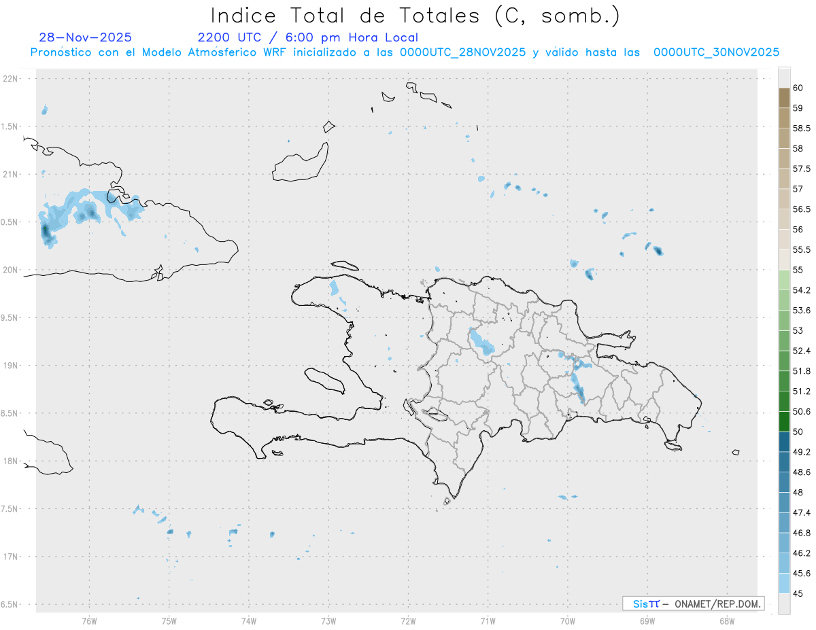Click the colorbar label '57'
Screen dimensions: 816x630
point(798,189)
